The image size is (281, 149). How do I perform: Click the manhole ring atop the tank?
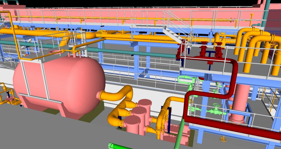coord(56,51)
